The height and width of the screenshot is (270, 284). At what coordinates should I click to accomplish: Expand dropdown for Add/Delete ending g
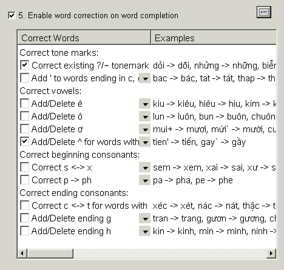coord(144,218)
